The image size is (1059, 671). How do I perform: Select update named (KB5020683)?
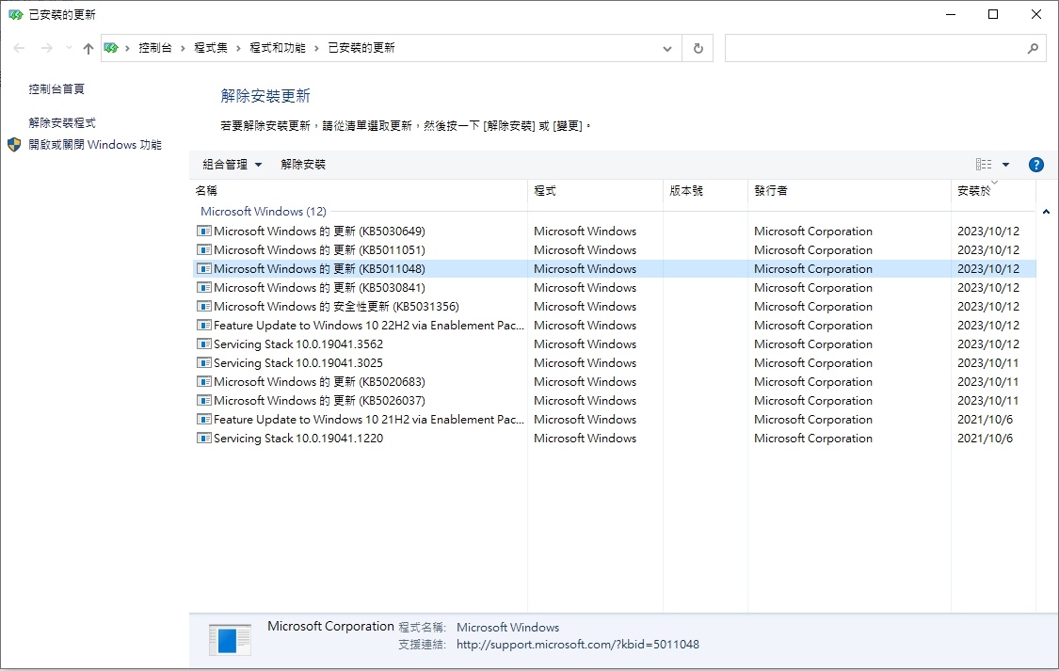coord(319,382)
